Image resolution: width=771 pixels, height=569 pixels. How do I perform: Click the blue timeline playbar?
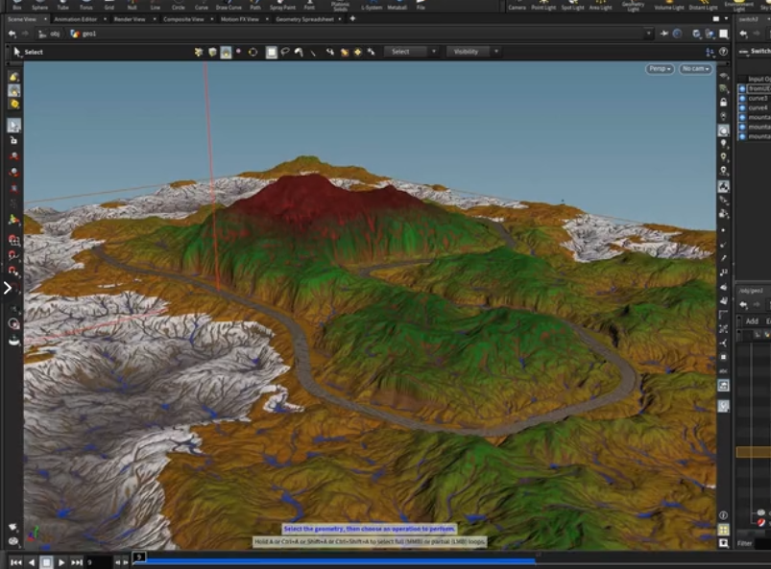pyautogui.click(x=339, y=559)
